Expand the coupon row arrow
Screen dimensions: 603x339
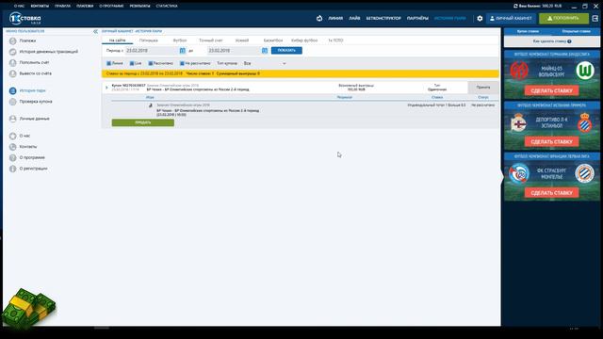(x=106, y=88)
